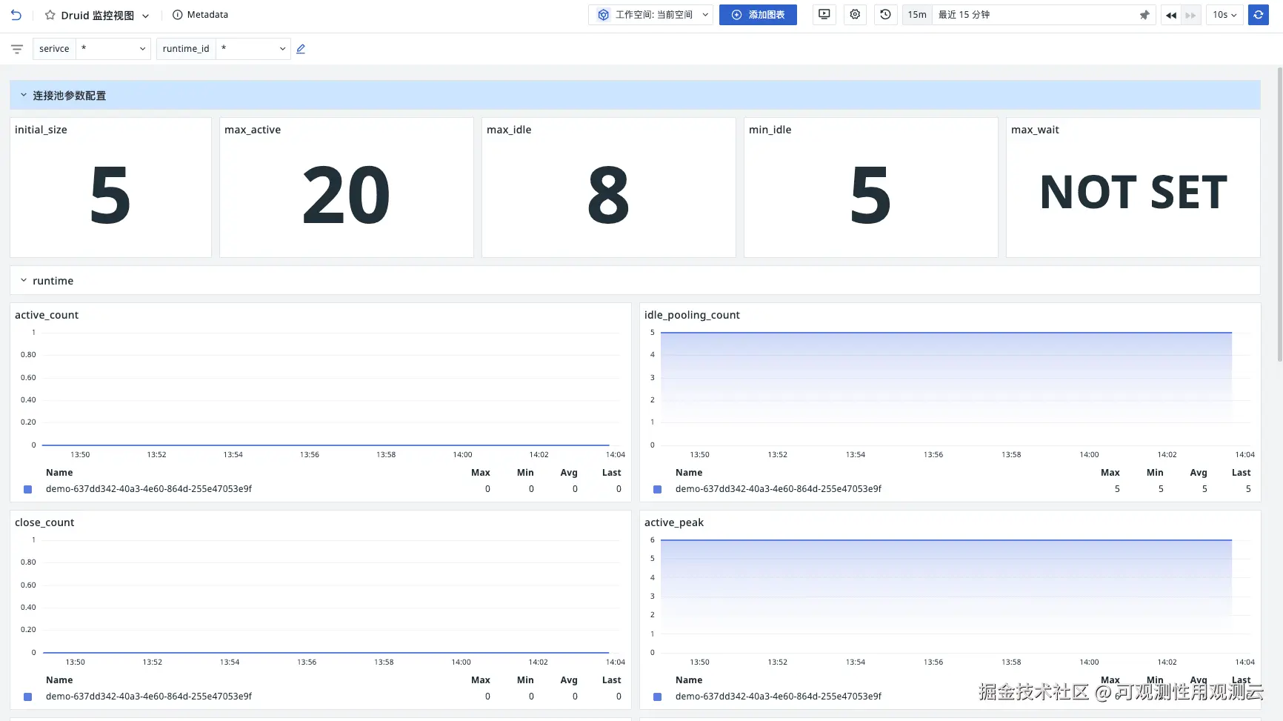Edit view variables pencil icon
This screenshot has height=721, width=1283.
[x=301, y=49]
